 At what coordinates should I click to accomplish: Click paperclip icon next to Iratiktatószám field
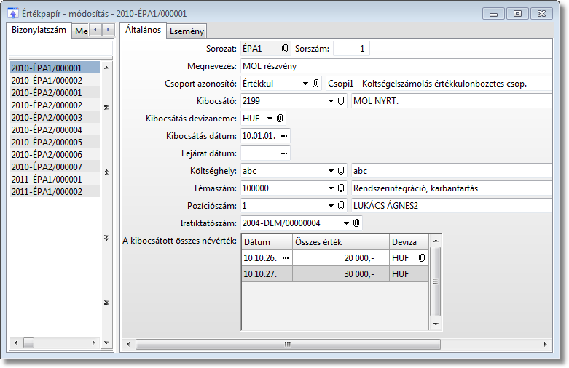[356, 223]
